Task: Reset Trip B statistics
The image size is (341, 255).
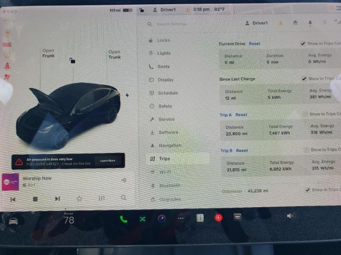Action: (x=242, y=150)
